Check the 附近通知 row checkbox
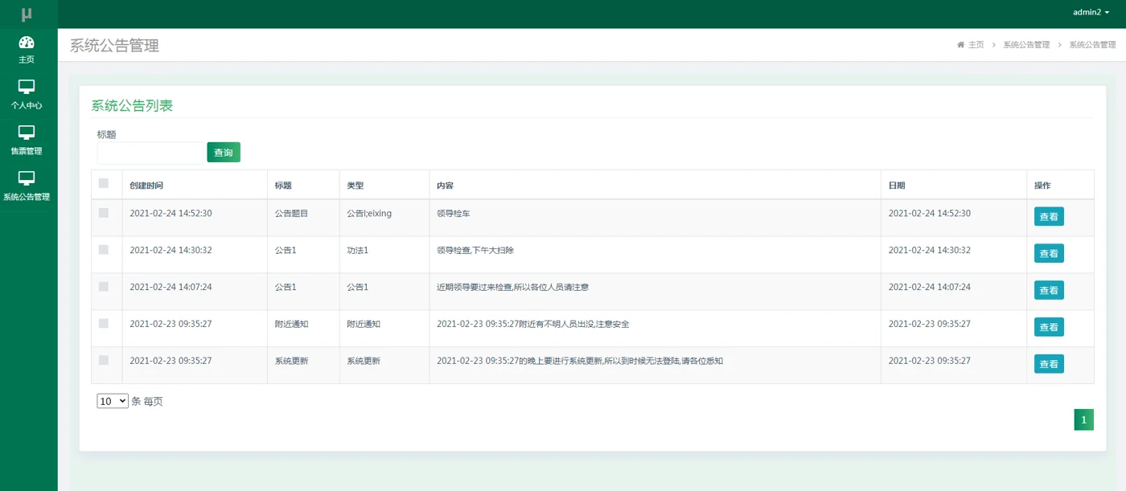 pos(104,323)
